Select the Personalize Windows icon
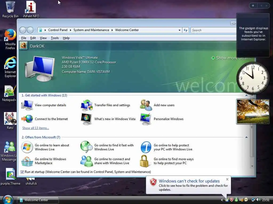 point(146,119)
